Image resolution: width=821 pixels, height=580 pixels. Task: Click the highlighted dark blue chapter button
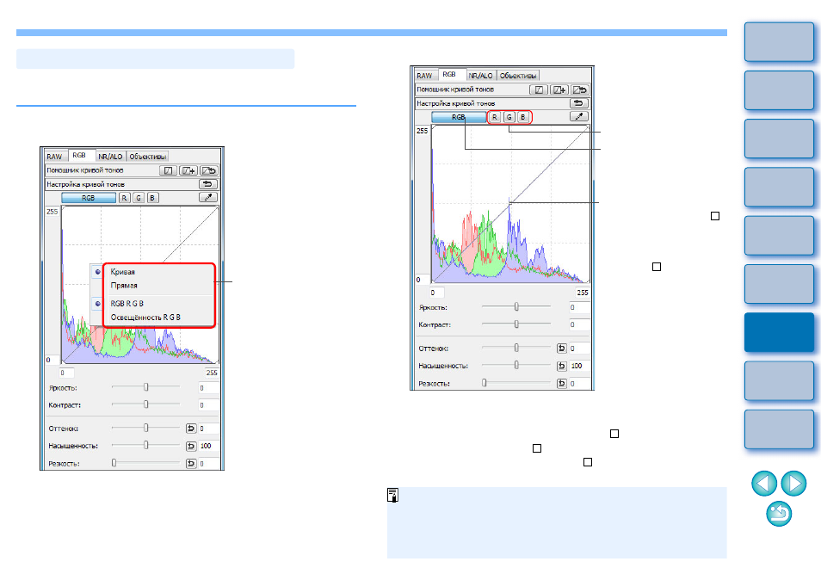click(779, 332)
